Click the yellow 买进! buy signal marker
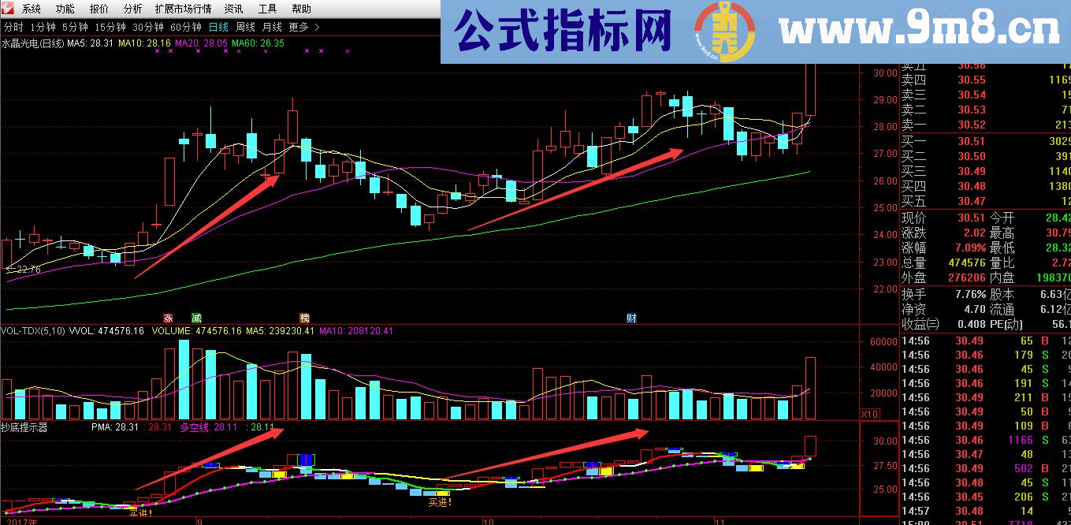This screenshot has width=1071, height=525. click(x=441, y=502)
